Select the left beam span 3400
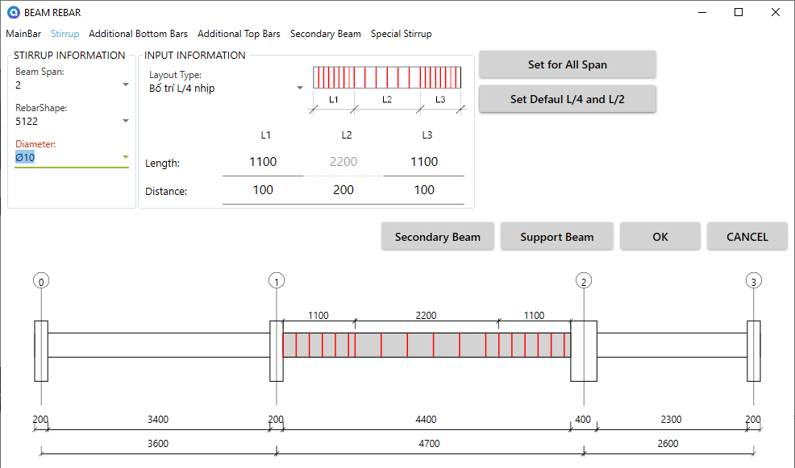The width and height of the screenshot is (795, 468). tap(159, 345)
